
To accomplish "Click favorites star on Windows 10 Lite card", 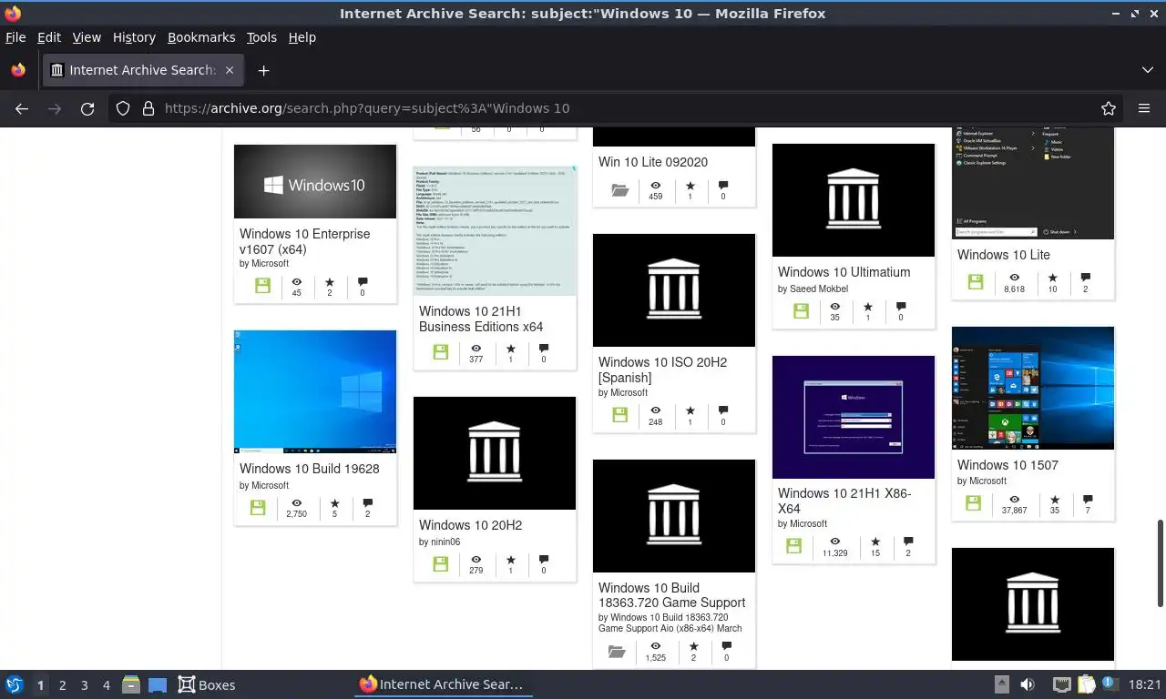I will pyautogui.click(x=1053, y=278).
